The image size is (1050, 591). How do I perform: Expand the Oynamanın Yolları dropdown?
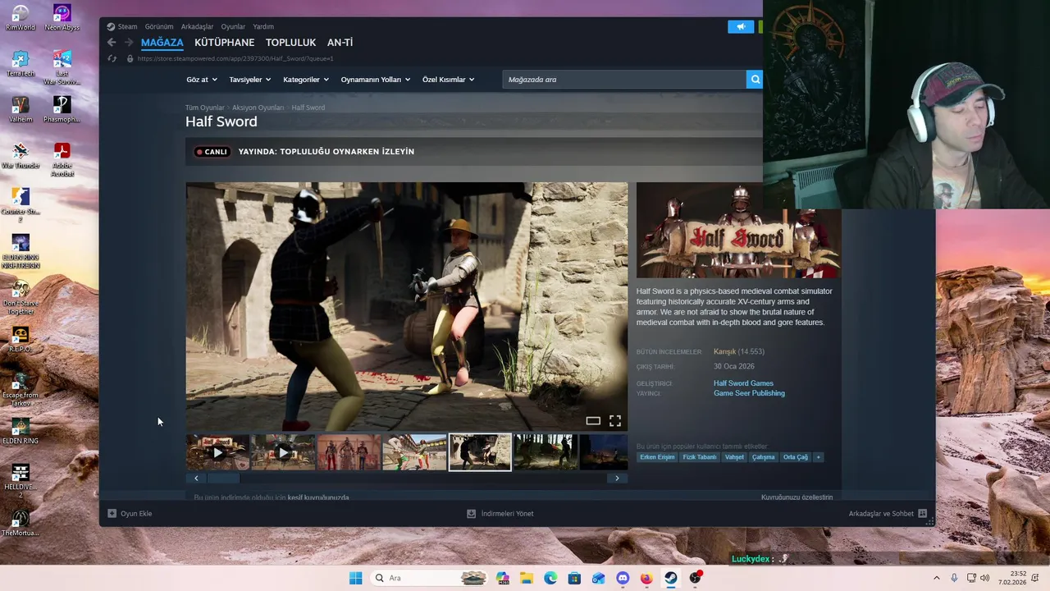(376, 80)
